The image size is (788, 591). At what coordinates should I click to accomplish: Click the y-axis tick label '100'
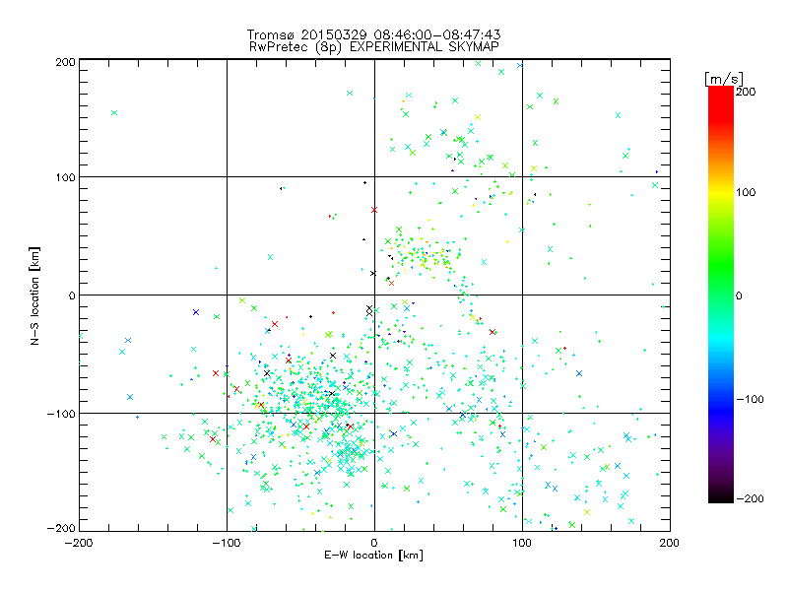coord(65,177)
